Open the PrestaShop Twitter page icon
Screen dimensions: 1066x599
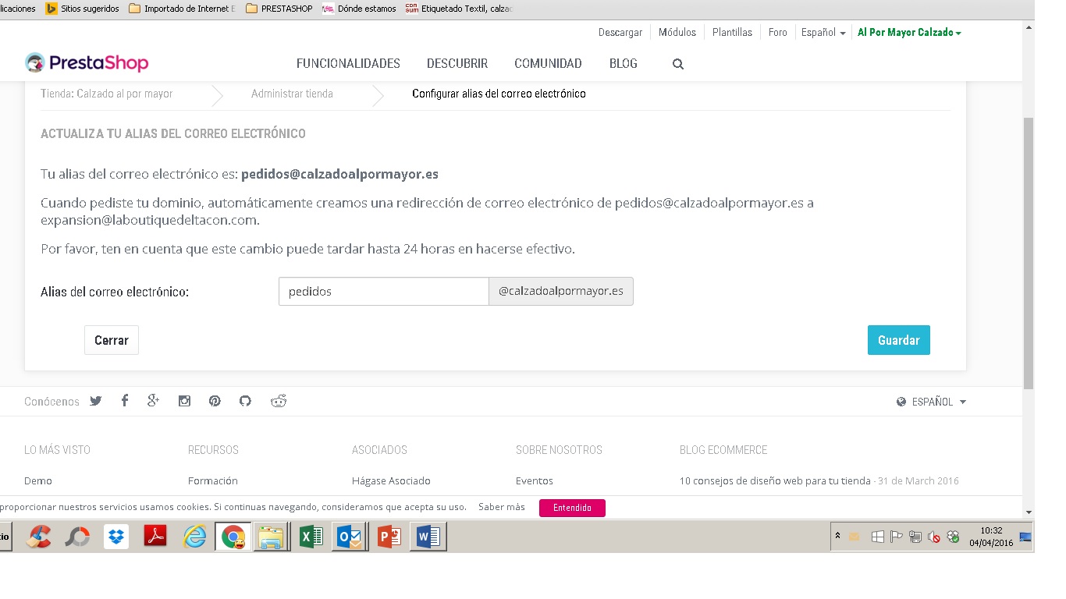click(x=96, y=401)
